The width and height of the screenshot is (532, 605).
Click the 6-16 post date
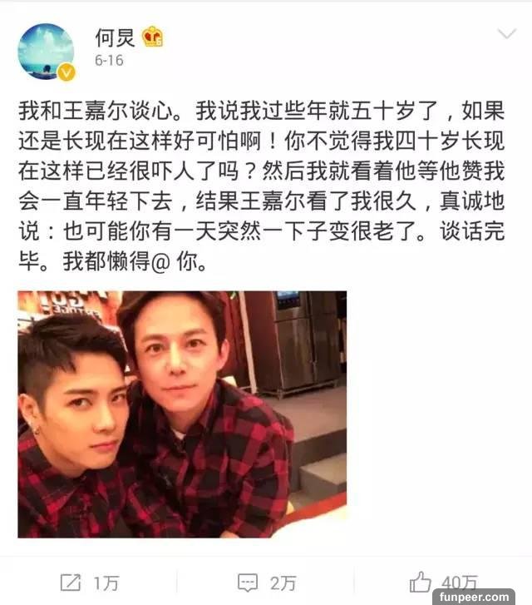pos(109,61)
